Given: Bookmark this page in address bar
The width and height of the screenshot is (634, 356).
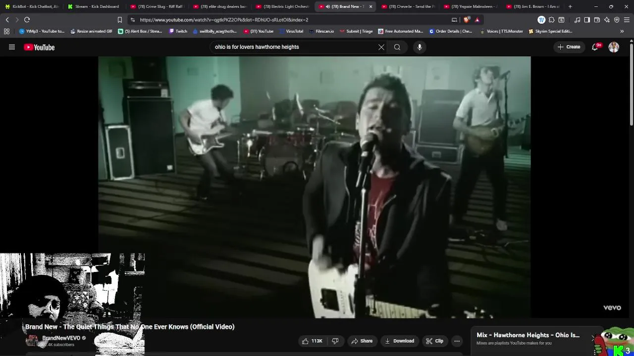Looking at the screenshot, I should [x=119, y=20].
